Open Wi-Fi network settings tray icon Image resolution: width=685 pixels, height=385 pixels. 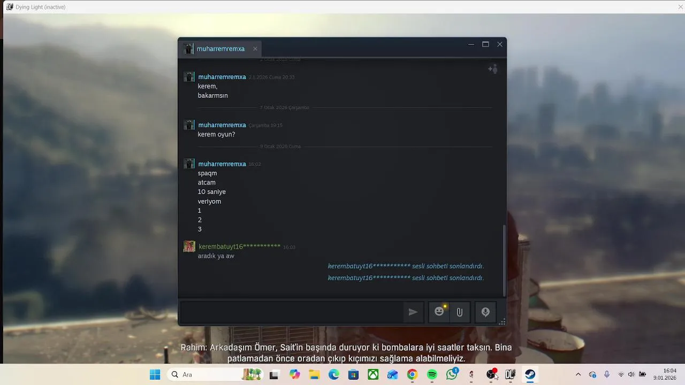[x=621, y=374]
